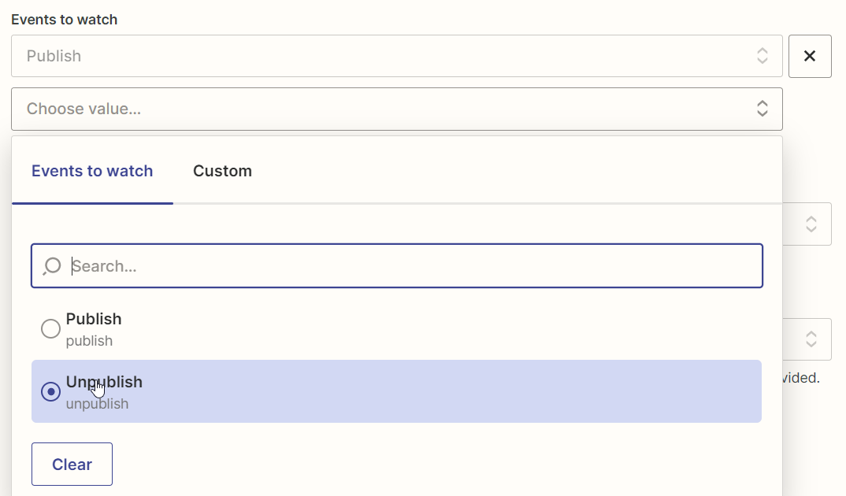
Task: Click the magnifier icon in the search box
Action: click(x=52, y=266)
